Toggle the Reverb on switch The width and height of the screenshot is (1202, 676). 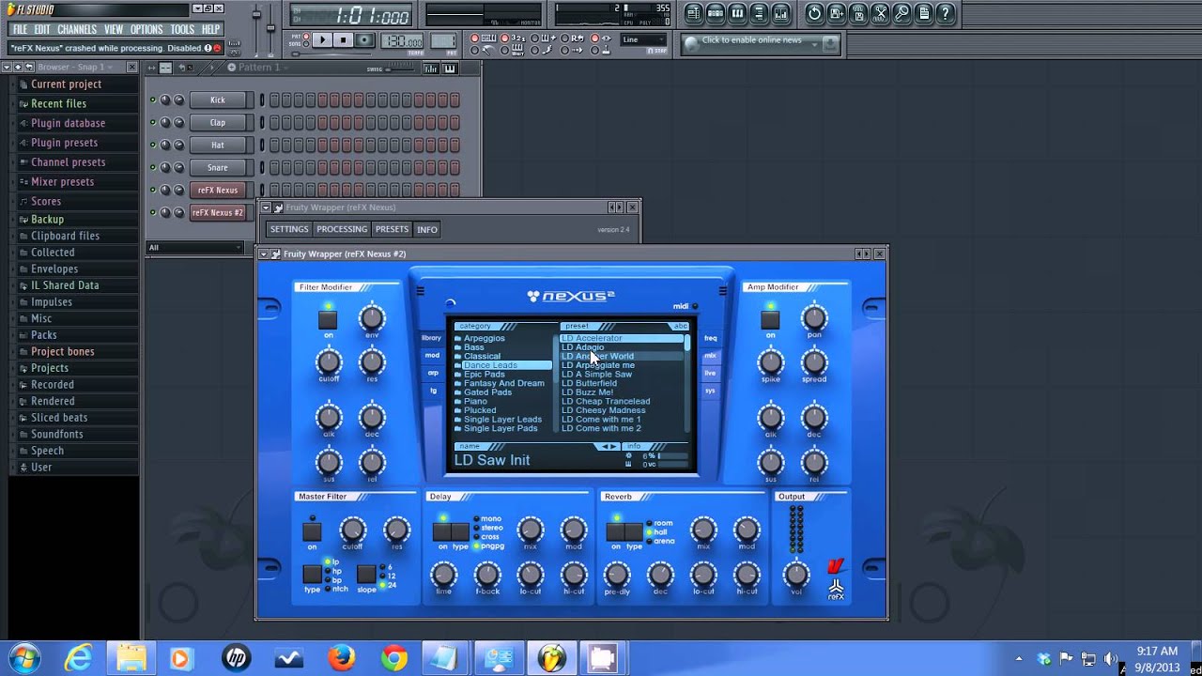click(x=616, y=531)
